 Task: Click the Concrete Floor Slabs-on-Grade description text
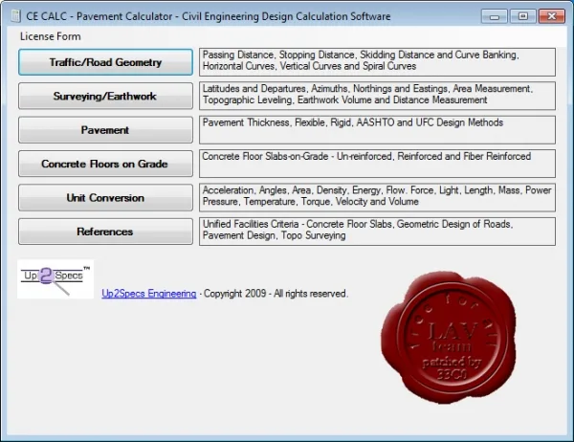[366, 156]
